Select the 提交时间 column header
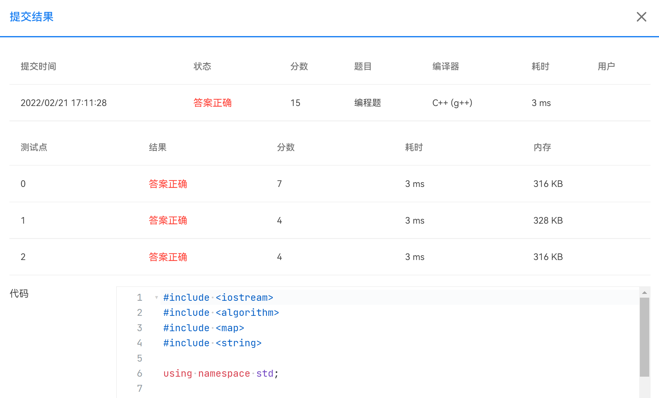 click(38, 66)
